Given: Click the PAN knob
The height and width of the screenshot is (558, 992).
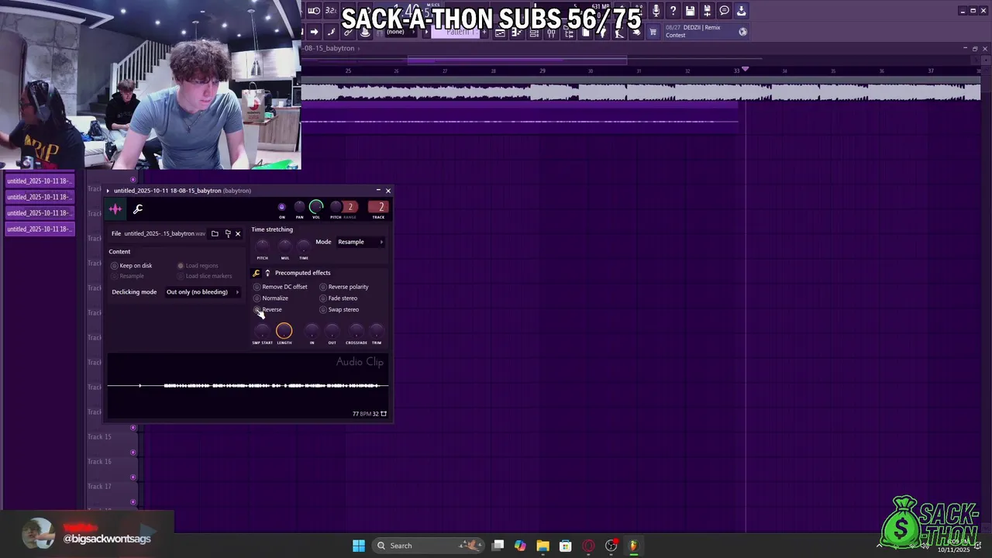Looking at the screenshot, I should pos(299,207).
